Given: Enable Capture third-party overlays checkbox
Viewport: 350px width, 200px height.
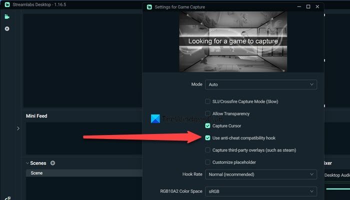Looking at the screenshot, I should 207,150.
